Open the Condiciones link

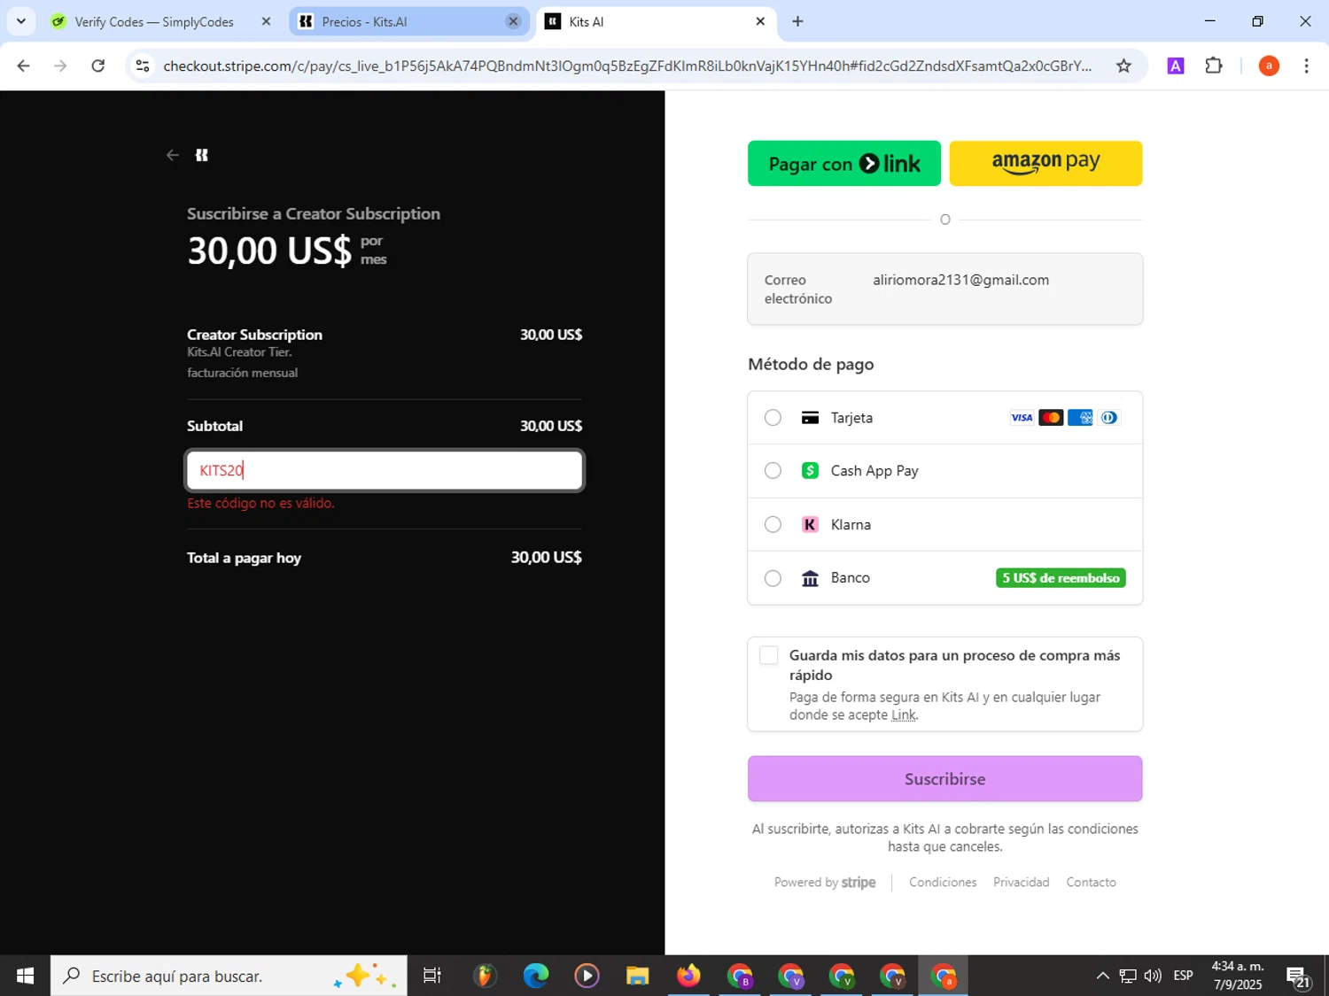pyautogui.click(x=943, y=882)
